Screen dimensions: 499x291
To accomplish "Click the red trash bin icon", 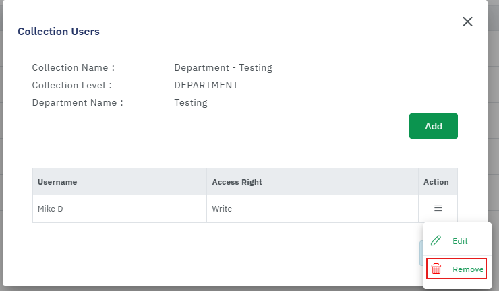I will [x=436, y=269].
